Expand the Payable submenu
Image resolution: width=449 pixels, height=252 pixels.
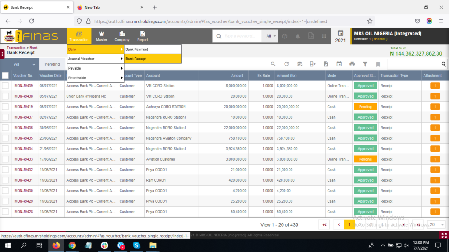[x=95, y=68]
